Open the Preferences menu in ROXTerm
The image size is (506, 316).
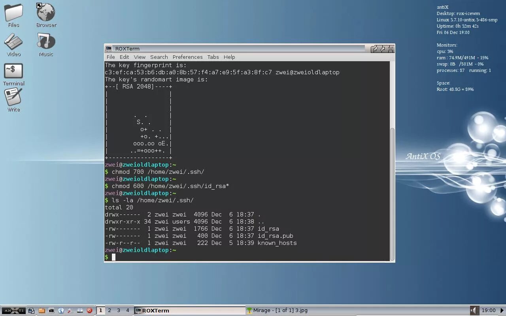(x=187, y=57)
